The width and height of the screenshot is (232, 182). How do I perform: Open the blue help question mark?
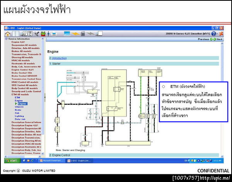pos(213,34)
